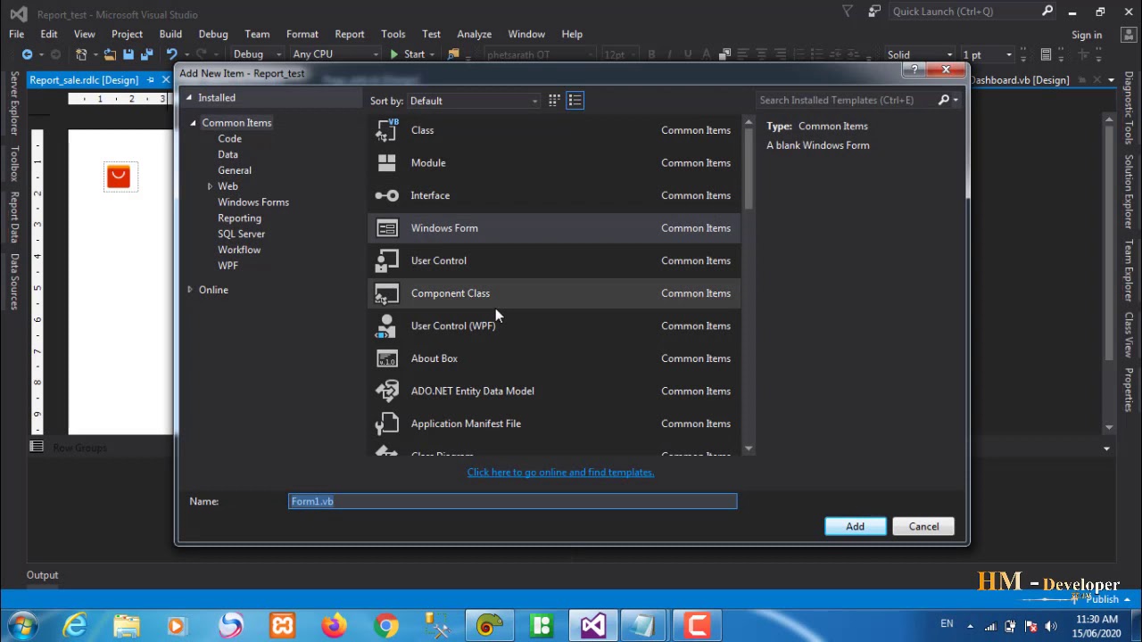Select the Class template icon
This screenshot has height=642, width=1142.
coord(386,130)
